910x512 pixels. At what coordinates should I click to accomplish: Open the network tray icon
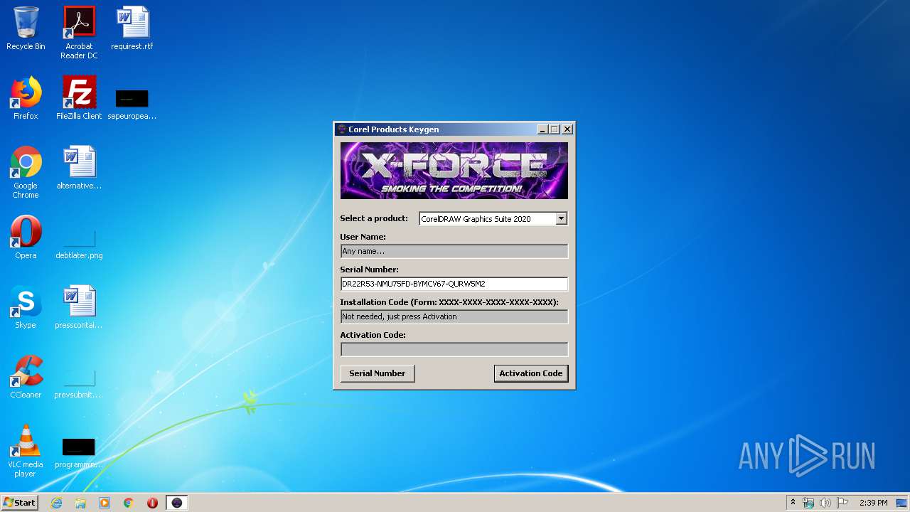[808, 503]
